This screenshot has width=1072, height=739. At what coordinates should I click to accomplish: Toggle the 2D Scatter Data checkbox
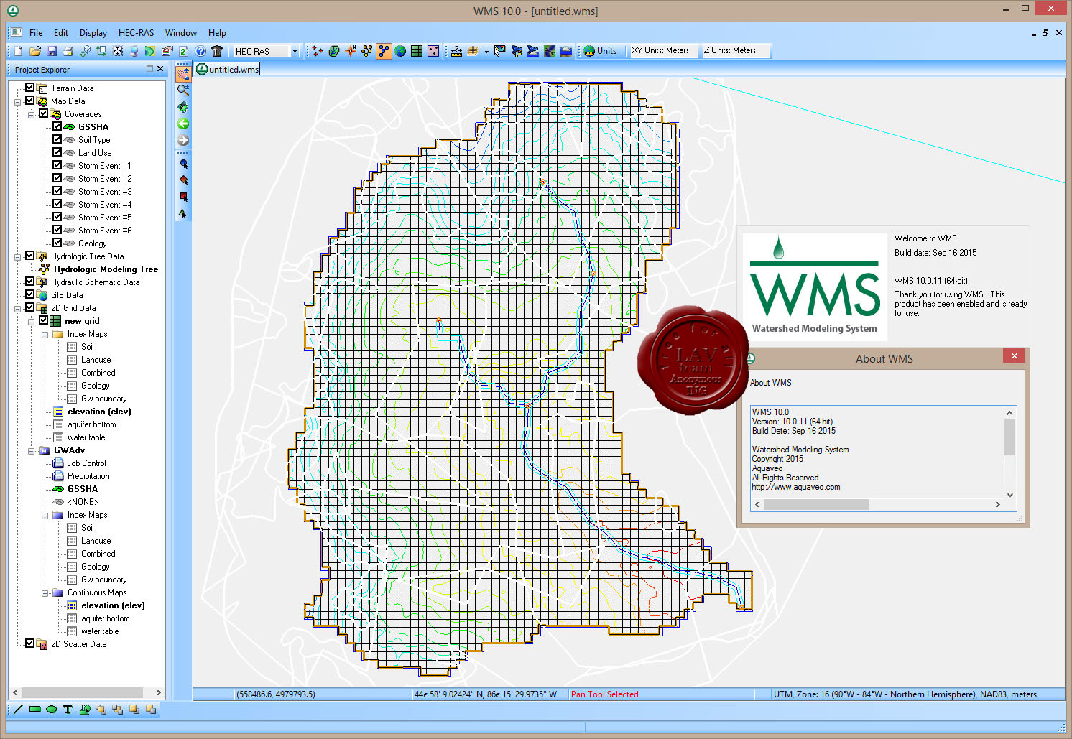point(30,643)
